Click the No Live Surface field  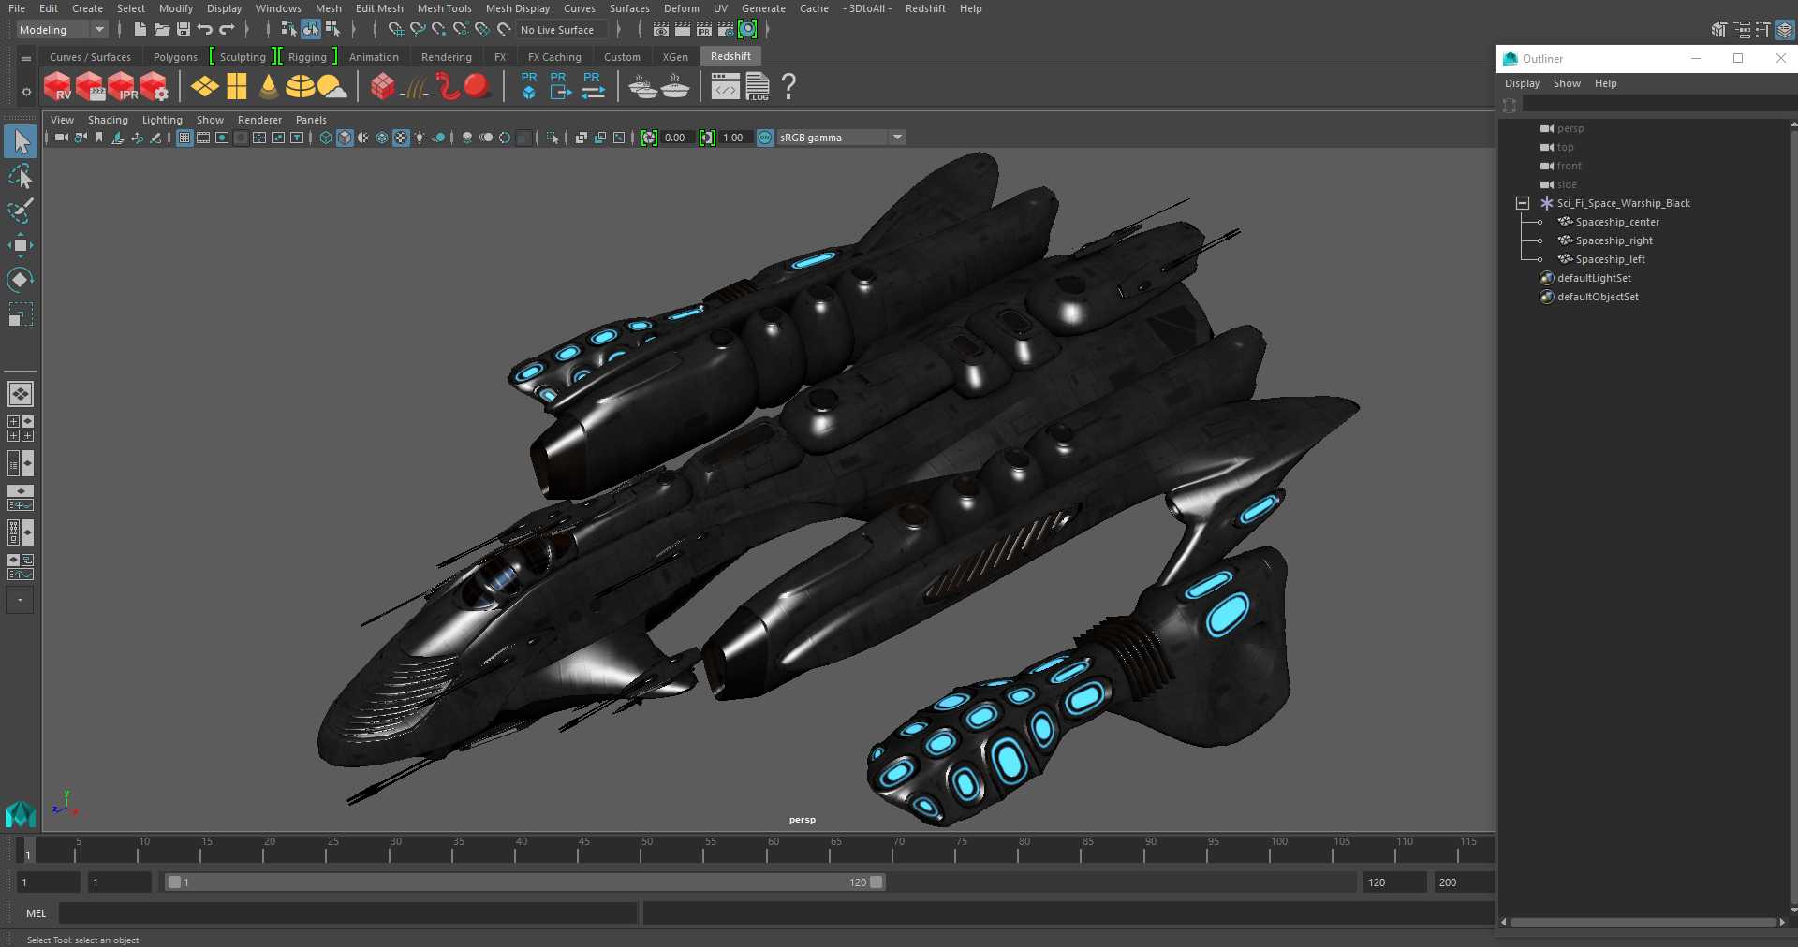[x=562, y=30]
